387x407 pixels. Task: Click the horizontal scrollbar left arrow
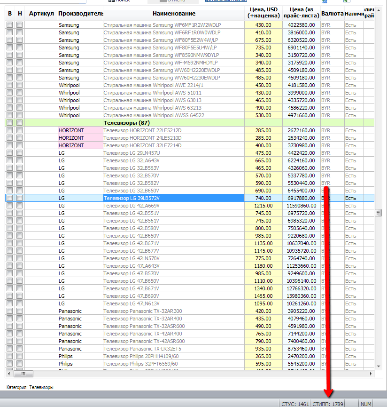click(9, 374)
